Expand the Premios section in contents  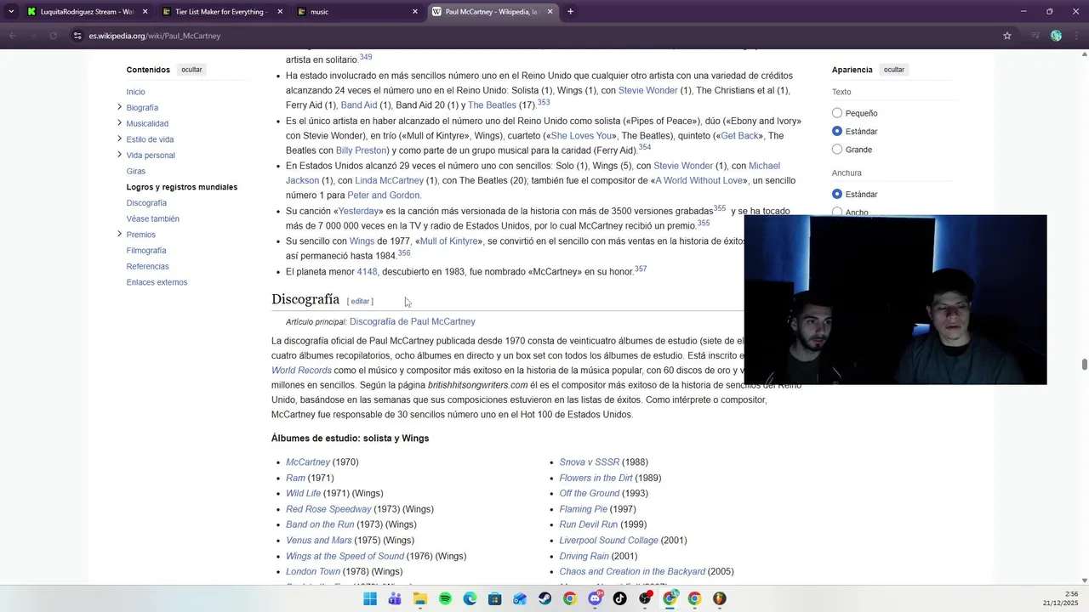[119, 235]
